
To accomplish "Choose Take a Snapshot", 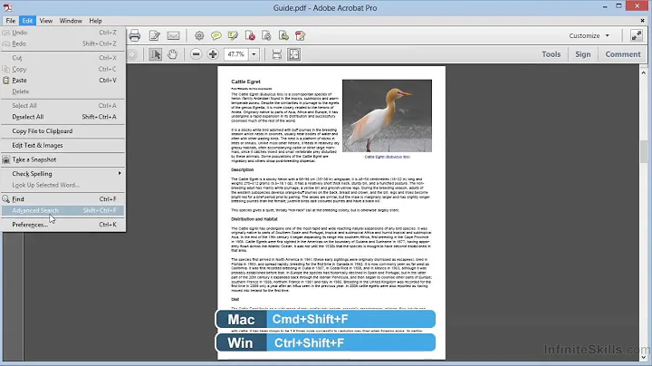I will point(62,159).
